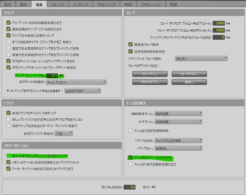Open the 数字キー1-5の機能 dropdown

coord(76,82)
